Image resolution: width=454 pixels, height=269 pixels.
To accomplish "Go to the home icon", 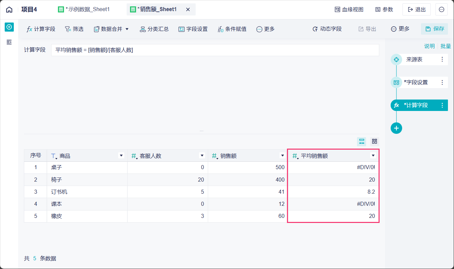I will pos(9,9).
